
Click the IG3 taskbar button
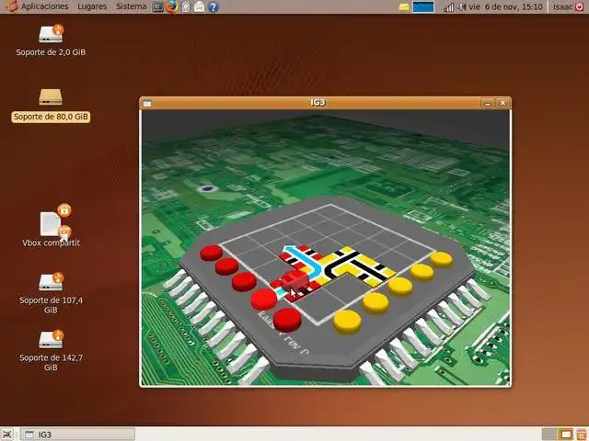[77, 435]
